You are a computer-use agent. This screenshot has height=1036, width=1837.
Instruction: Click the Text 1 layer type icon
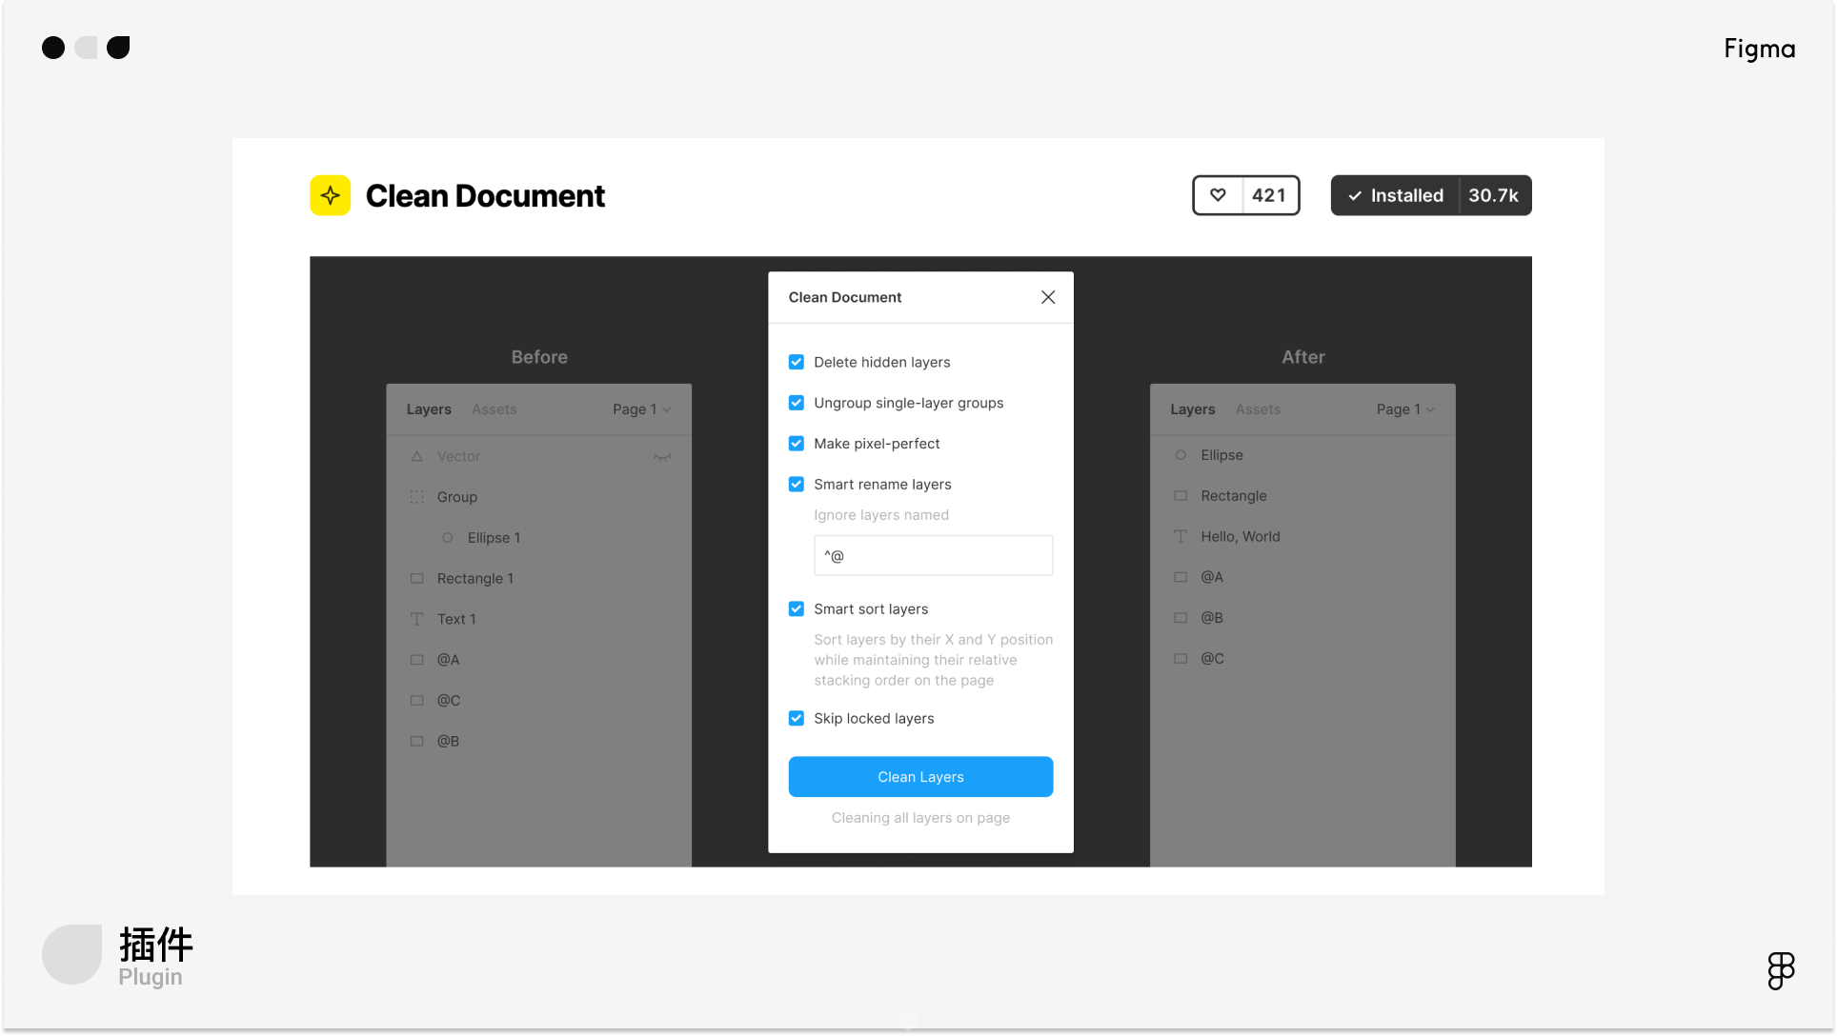pos(416,619)
